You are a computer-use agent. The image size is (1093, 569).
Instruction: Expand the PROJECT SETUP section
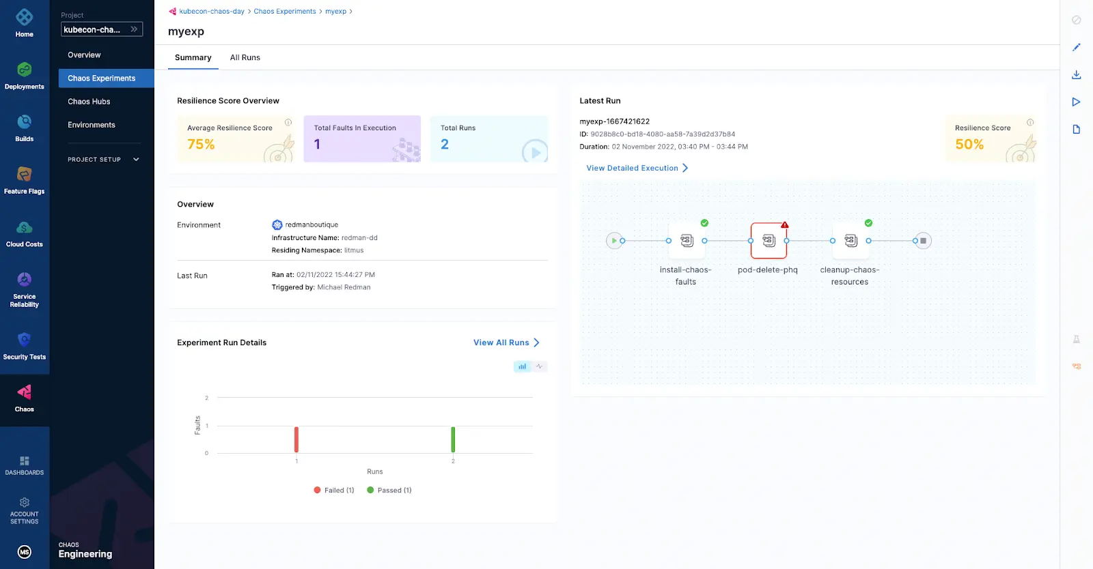click(103, 159)
